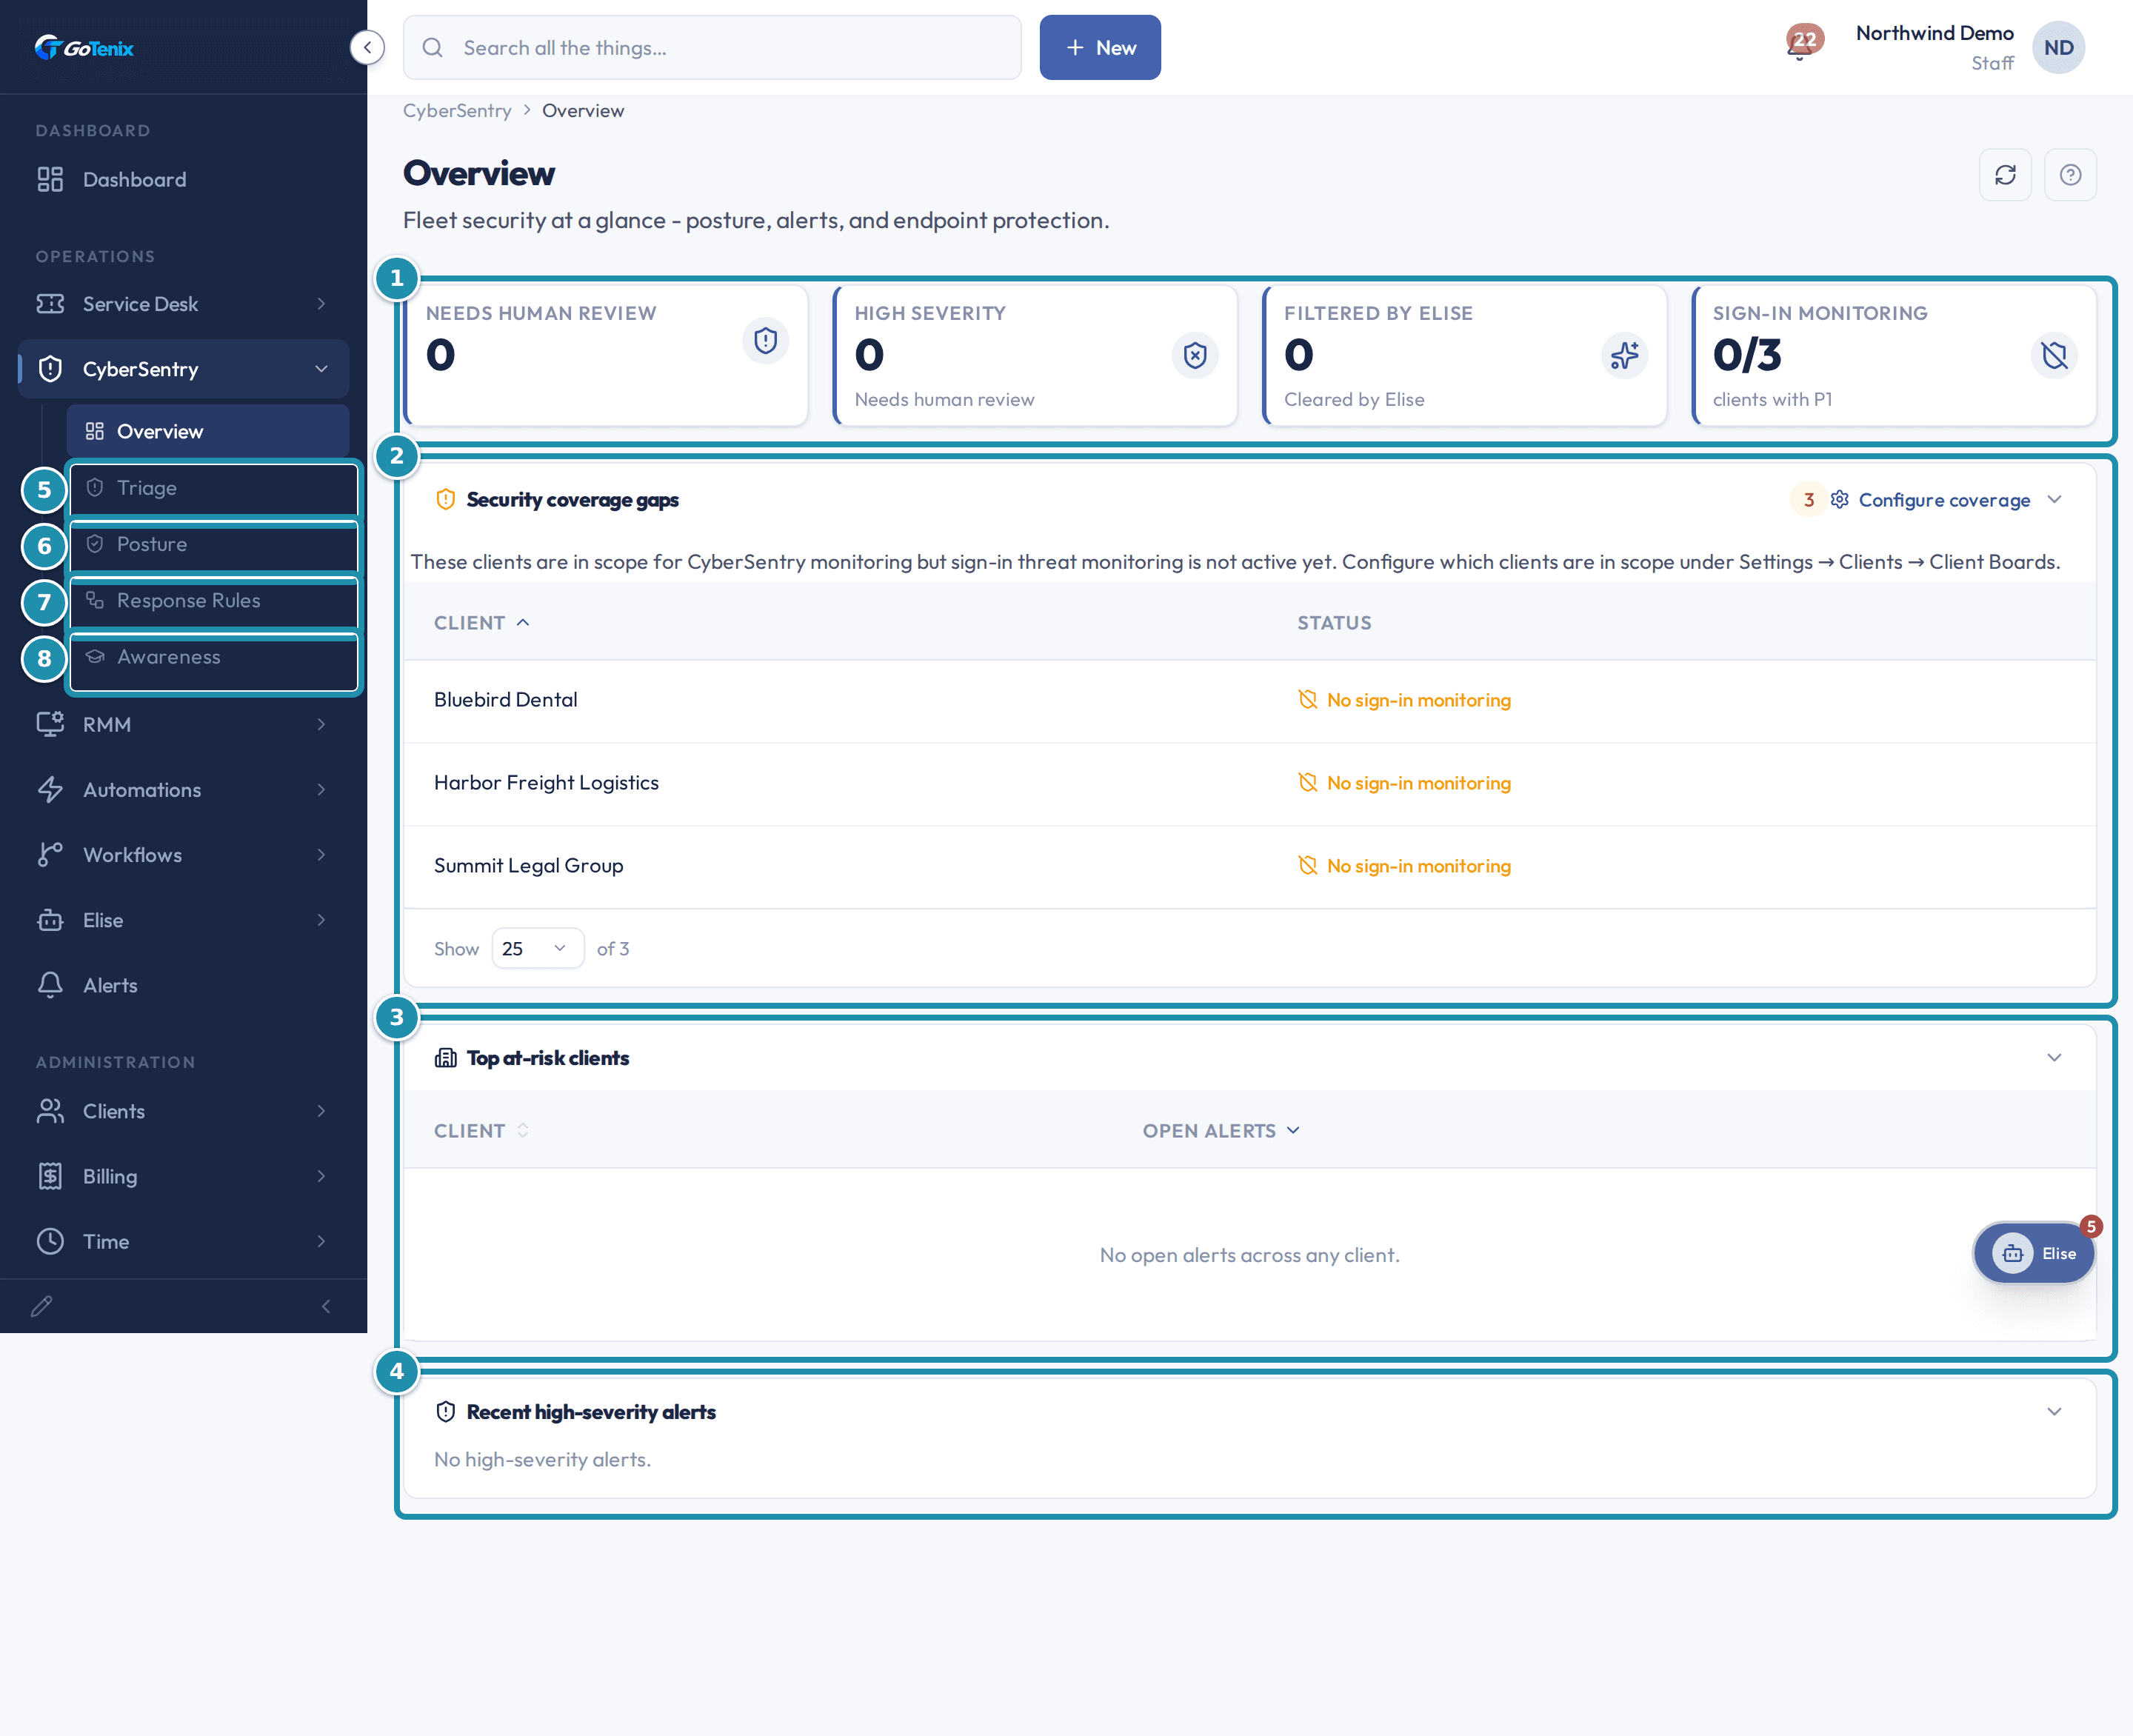Click Summit Legal Group client name

click(528, 865)
